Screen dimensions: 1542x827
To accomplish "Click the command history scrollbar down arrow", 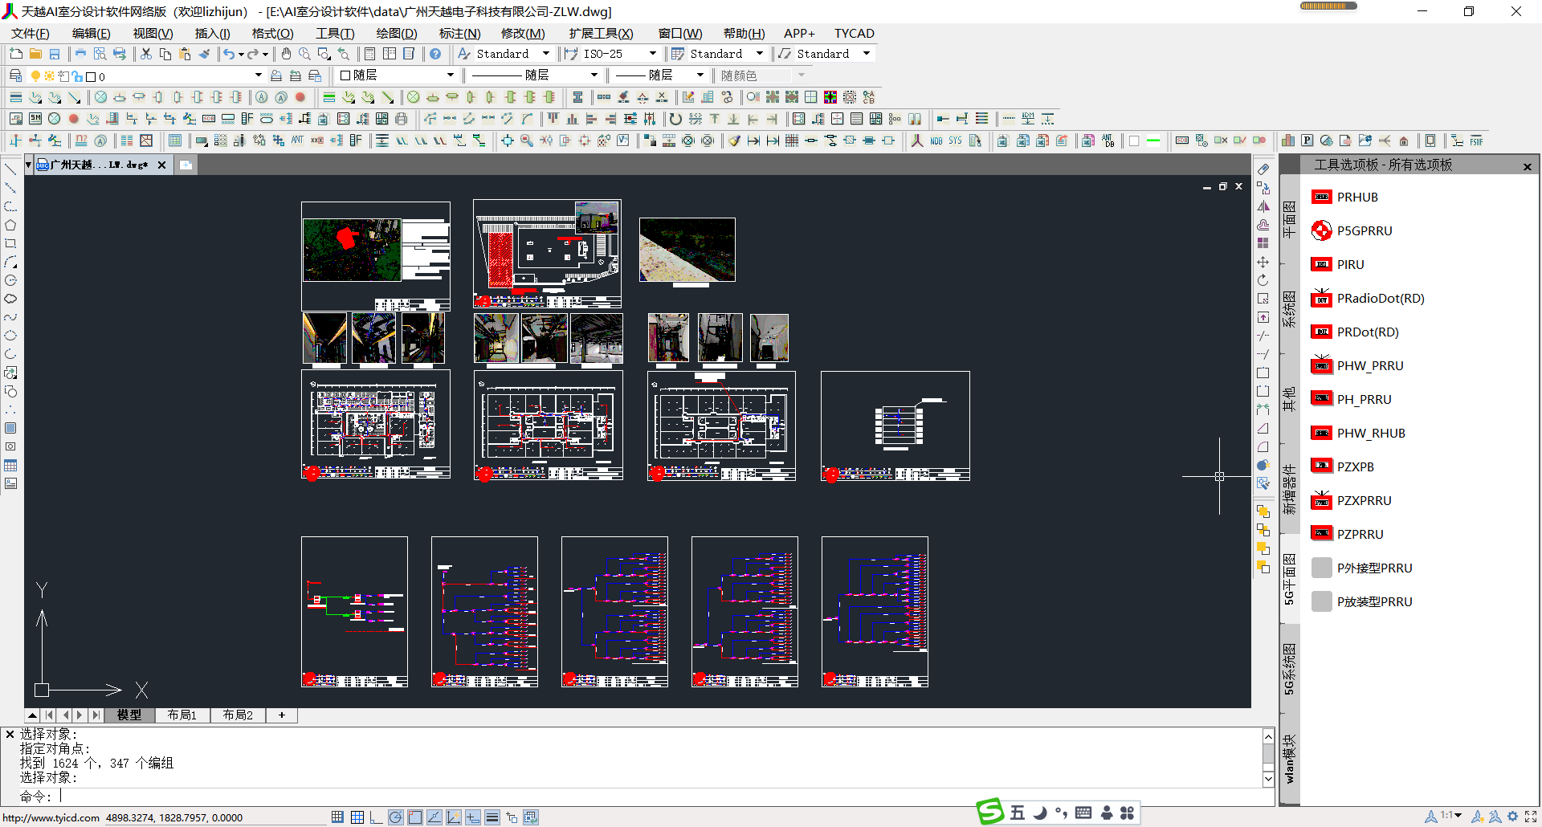I will (x=1268, y=779).
